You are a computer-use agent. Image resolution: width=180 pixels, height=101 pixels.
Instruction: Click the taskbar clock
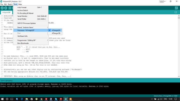pyautogui.click(x=170, y=99)
